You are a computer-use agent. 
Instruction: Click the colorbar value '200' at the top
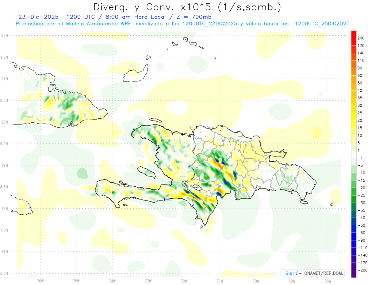[361, 38]
